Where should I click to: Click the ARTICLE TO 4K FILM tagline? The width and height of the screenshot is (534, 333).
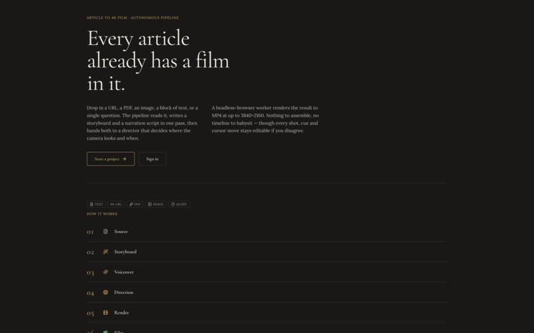pos(133,18)
